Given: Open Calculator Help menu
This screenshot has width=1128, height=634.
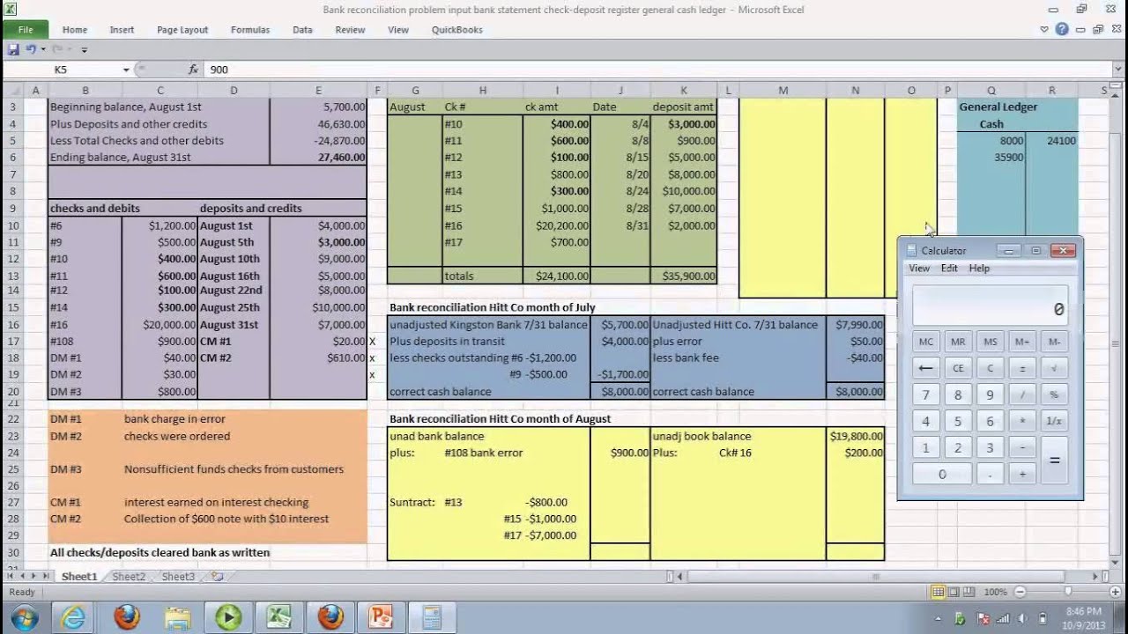Looking at the screenshot, I should [979, 268].
